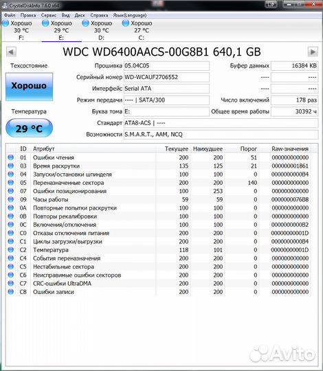Click the Буква тома E: field
This screenshot has height=371, width=323.
(x=166, y=111)
